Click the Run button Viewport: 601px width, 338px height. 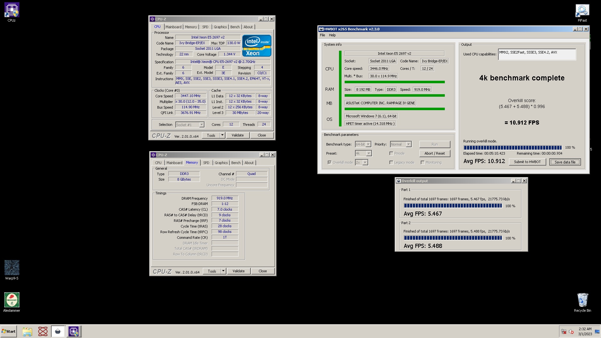(434, 144)
